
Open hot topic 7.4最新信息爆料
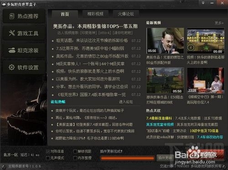159,118
